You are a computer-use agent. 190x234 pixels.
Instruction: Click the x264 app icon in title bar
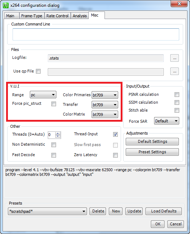6,5
